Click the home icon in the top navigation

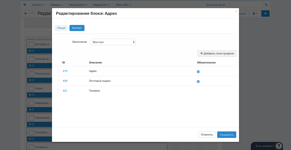(x=25, y=5)
